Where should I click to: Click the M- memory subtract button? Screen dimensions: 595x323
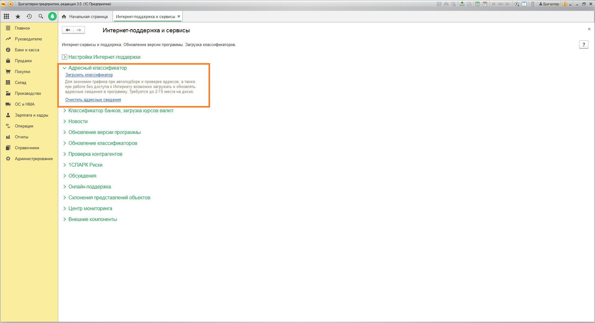tap(508, 4)
